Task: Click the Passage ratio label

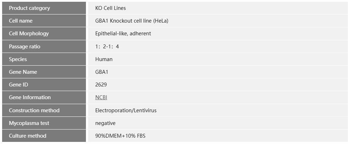Action: (x=24, y=47)
